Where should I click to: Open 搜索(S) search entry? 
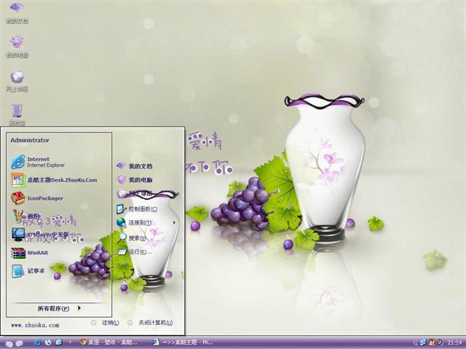[131, 238]
